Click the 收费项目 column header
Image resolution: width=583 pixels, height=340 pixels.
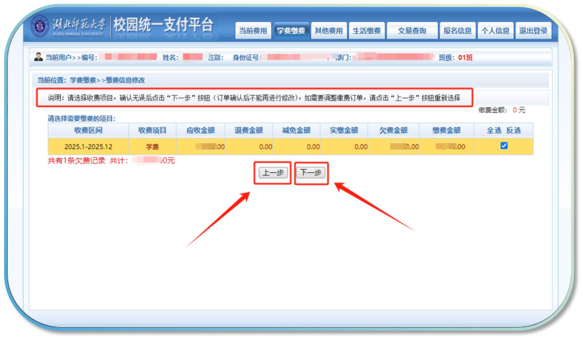point(152,131)
